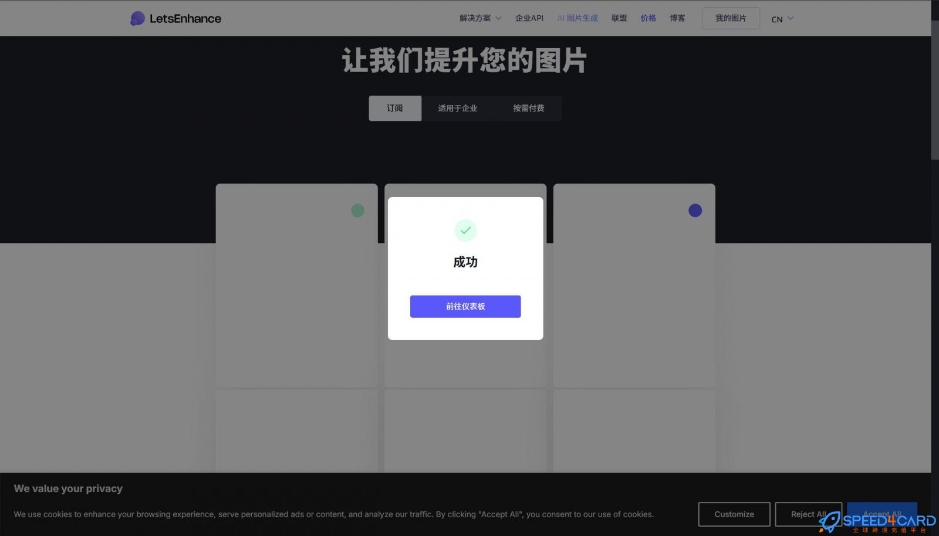The height and width of the screenshot is (536, 939).
Task: Click the 让我们提升您的图片 heading
Action: click(464, 61)
